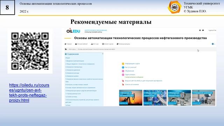Click the course name breadcrumb link
The height and width of the screenshot is (126, 224).
point(96,49)
